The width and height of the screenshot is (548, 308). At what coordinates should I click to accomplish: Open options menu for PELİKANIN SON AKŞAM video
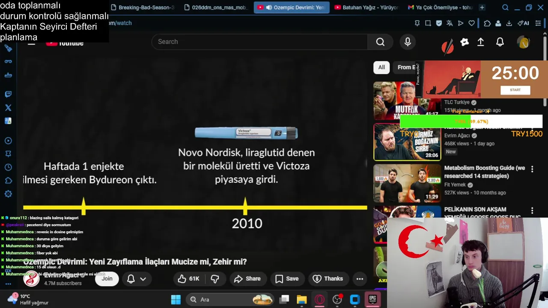coord(532,210)
